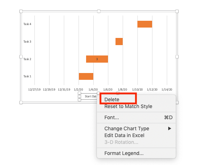The height and width of the screenshot is (165, 212).
Task: Choose Edit Data in Excel
Action: [x=124, y=135]
